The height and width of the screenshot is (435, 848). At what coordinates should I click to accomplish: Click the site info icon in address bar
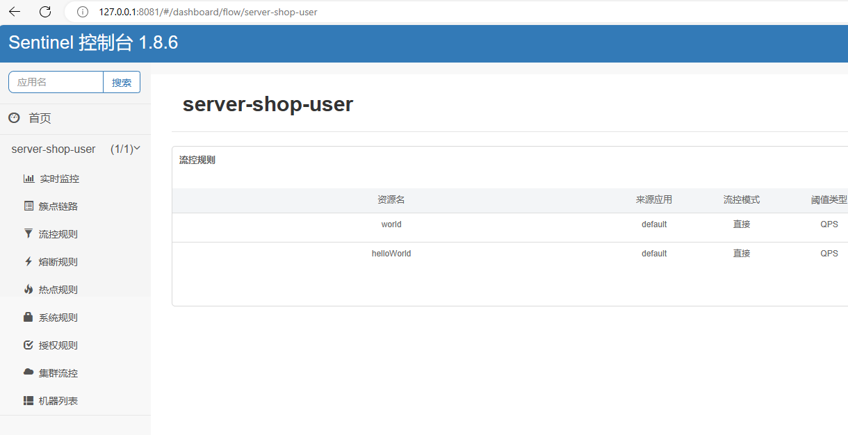click(83, 12)
